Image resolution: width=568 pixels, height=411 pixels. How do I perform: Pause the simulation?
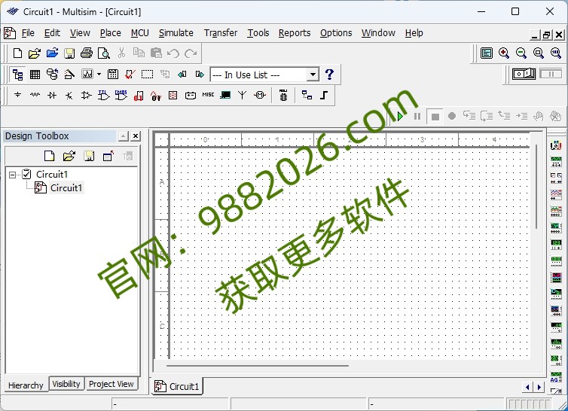417,116
